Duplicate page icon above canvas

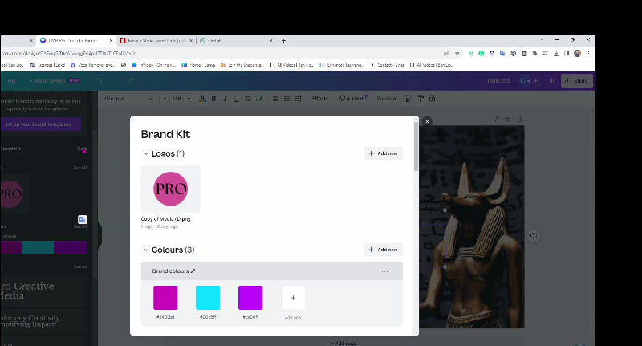(x=508, y=119)
